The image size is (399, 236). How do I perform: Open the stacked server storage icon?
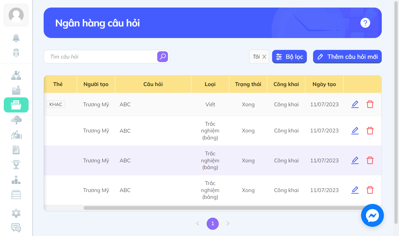[16, 194]
